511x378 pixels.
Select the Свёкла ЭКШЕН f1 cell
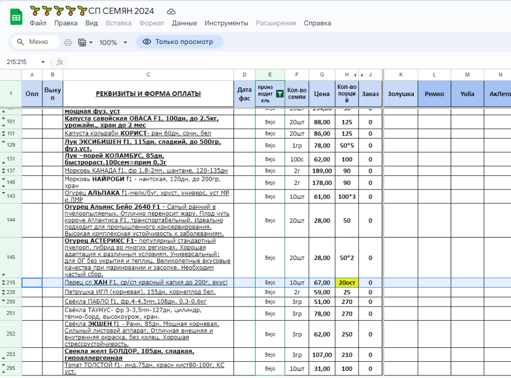(148, 334)
